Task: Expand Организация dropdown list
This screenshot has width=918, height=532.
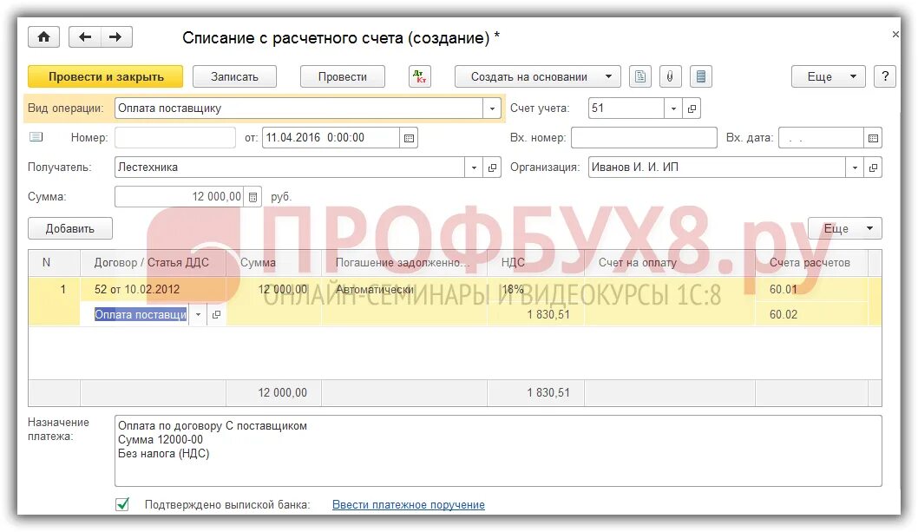Action: [855, 167]
